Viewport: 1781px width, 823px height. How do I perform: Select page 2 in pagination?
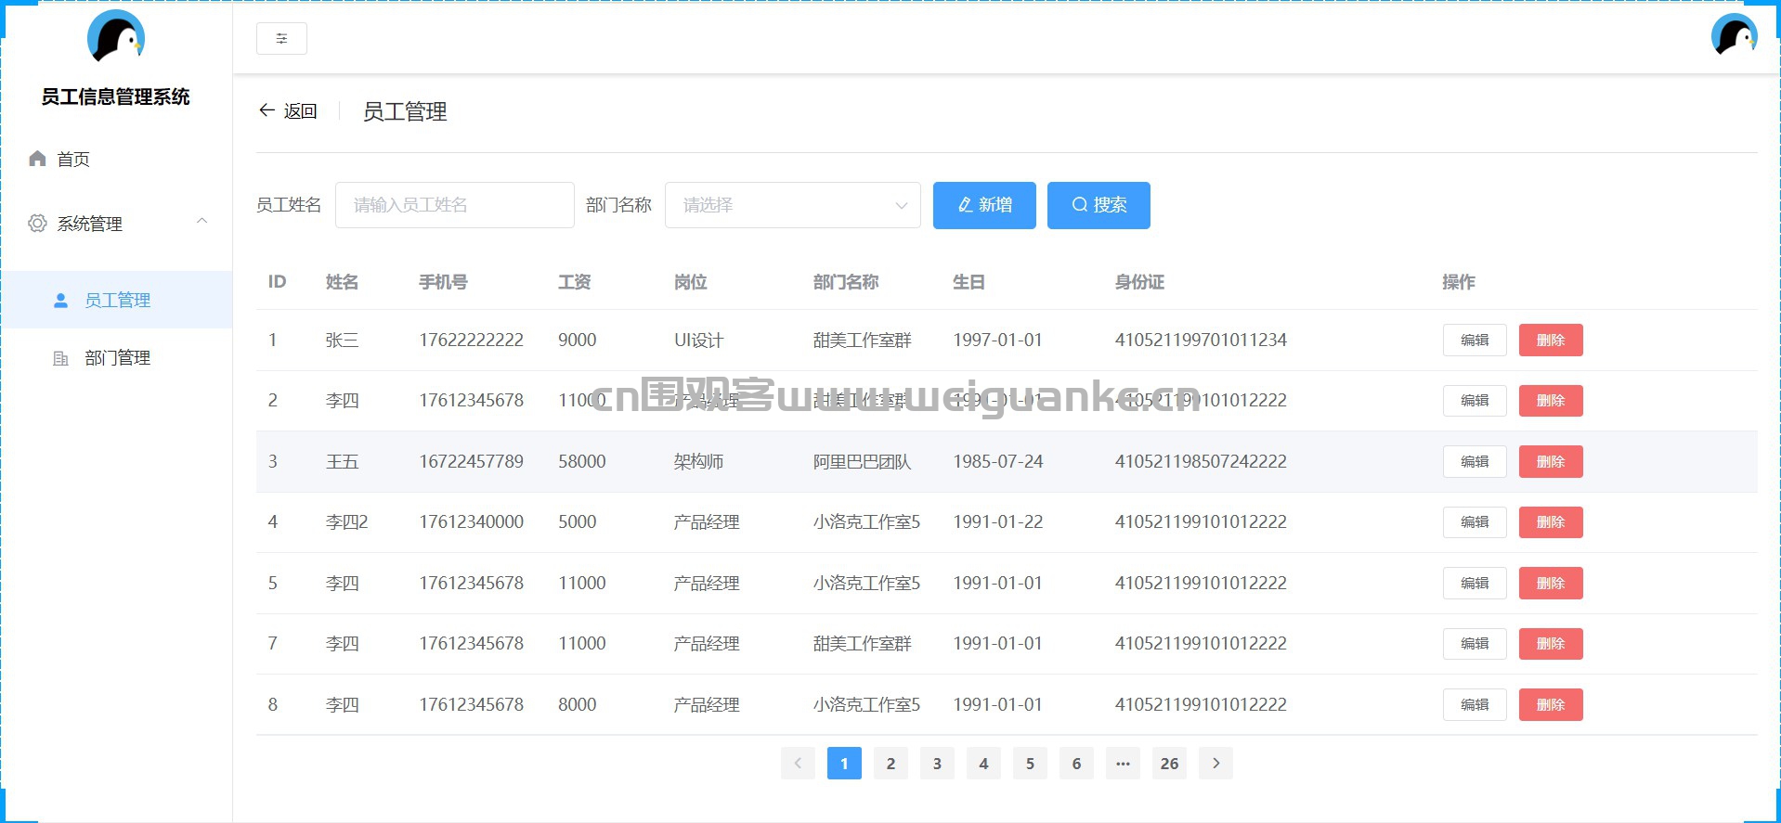point(890,764)
